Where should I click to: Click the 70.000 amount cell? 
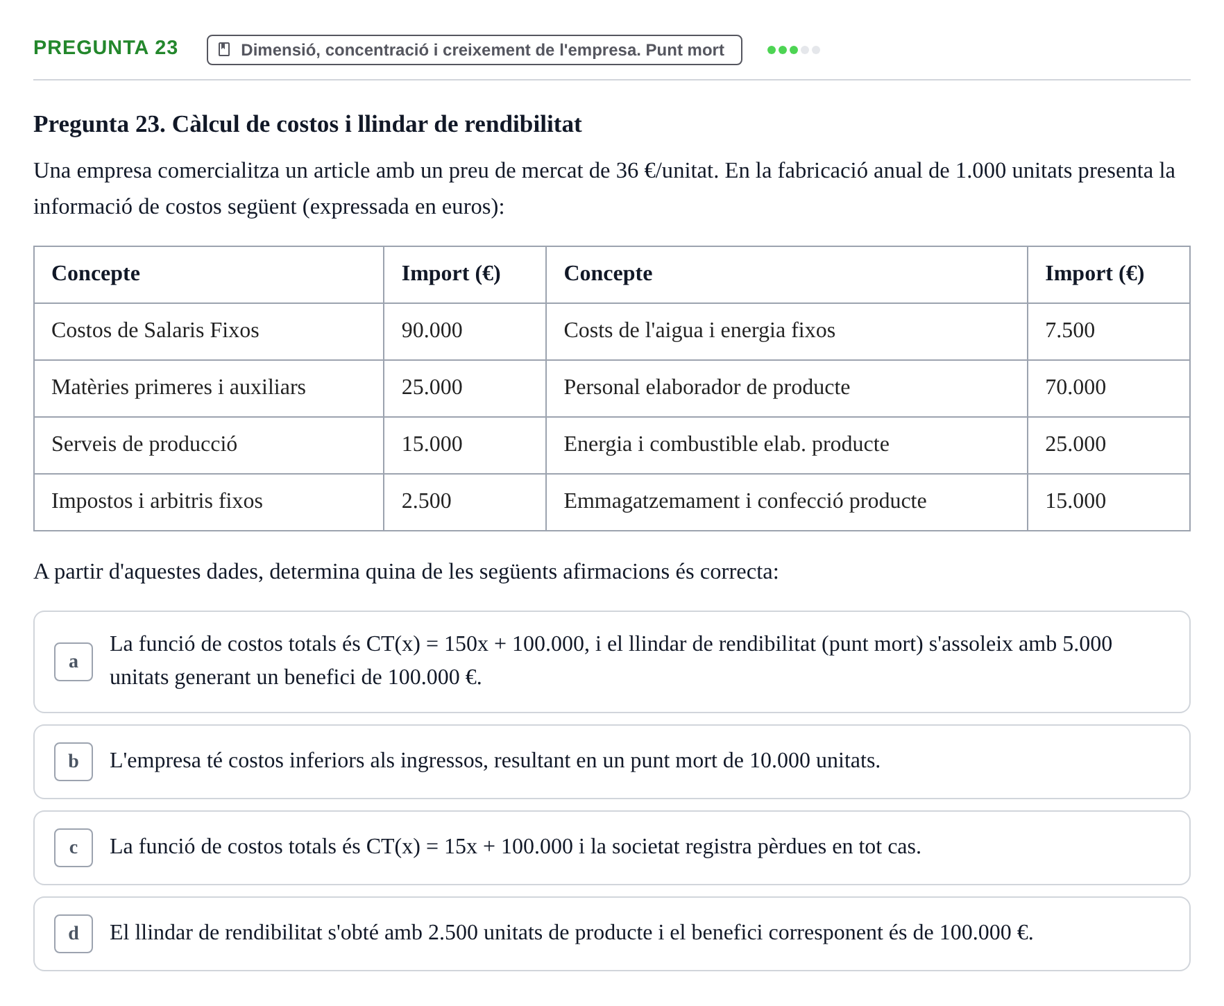[1109, 389]
